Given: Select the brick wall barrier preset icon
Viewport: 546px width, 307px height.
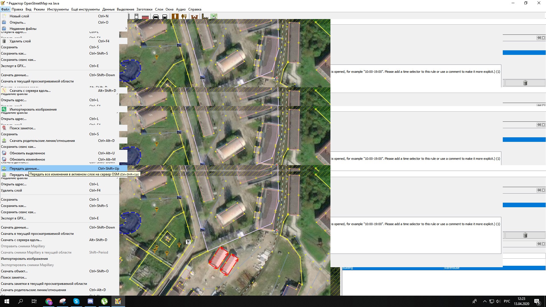Looking at the screenshot, I should click(x=145, y=17).
